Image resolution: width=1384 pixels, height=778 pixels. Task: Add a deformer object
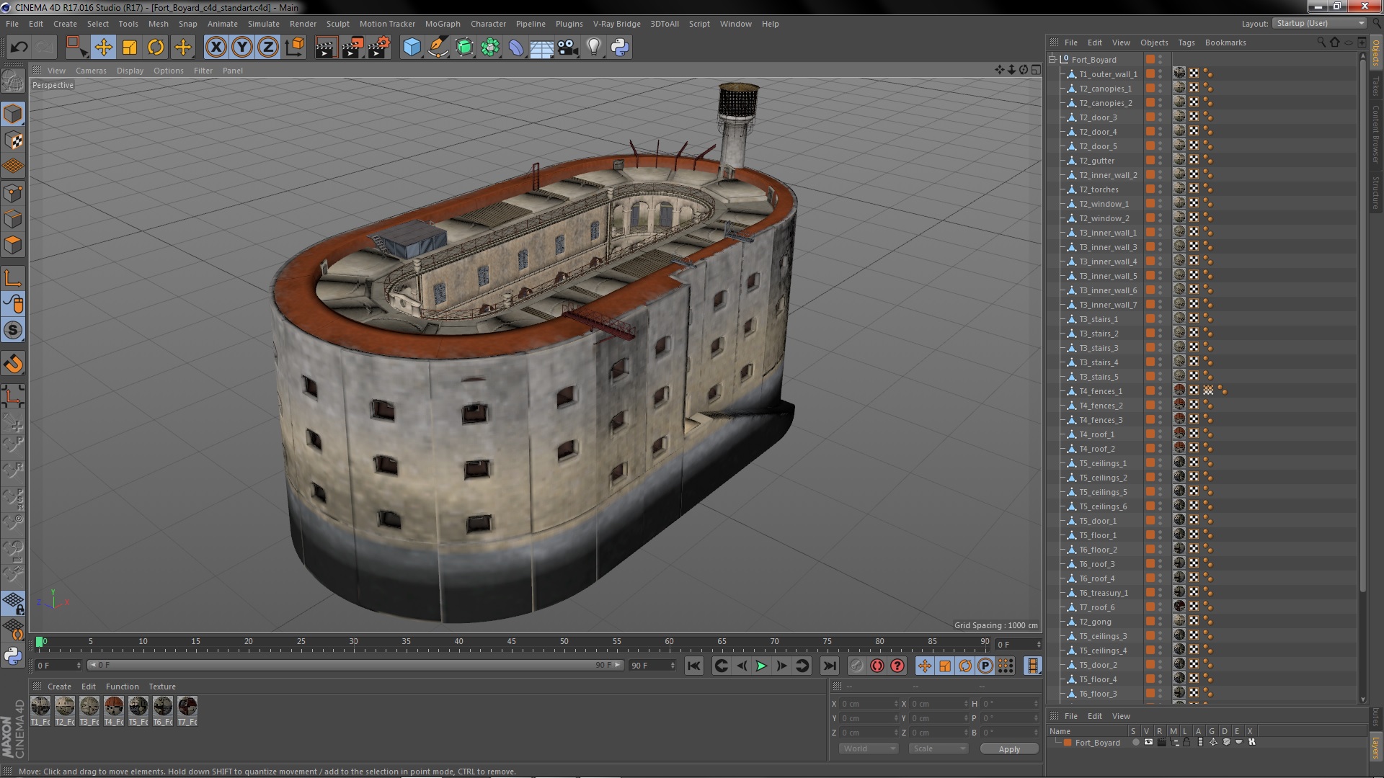tap(516, 48)
